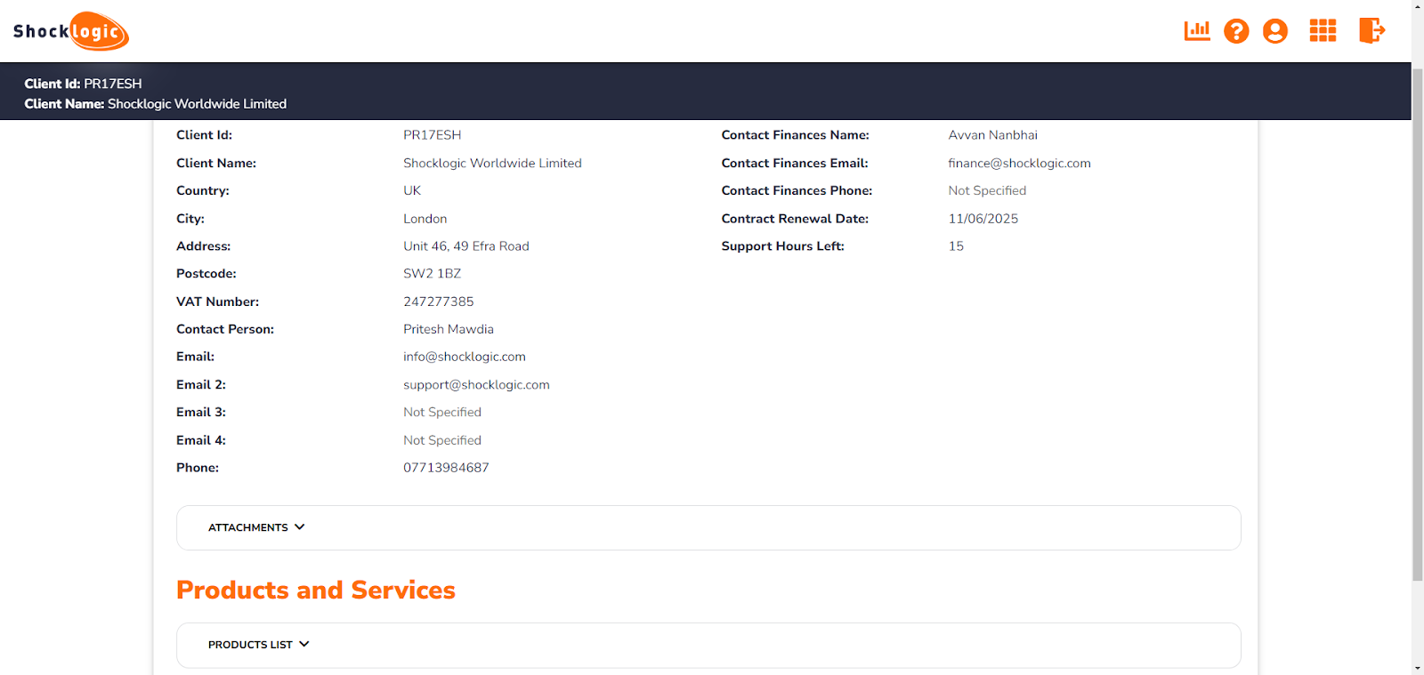Open the help question mark icon
This screenshot has height=675, width=1424.
tap(1236, 31)
